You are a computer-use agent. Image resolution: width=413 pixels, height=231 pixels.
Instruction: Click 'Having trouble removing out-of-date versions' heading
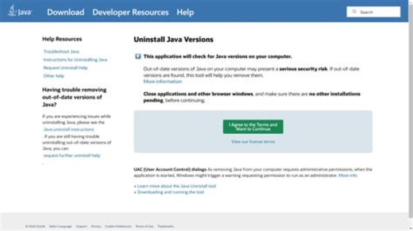75,97
